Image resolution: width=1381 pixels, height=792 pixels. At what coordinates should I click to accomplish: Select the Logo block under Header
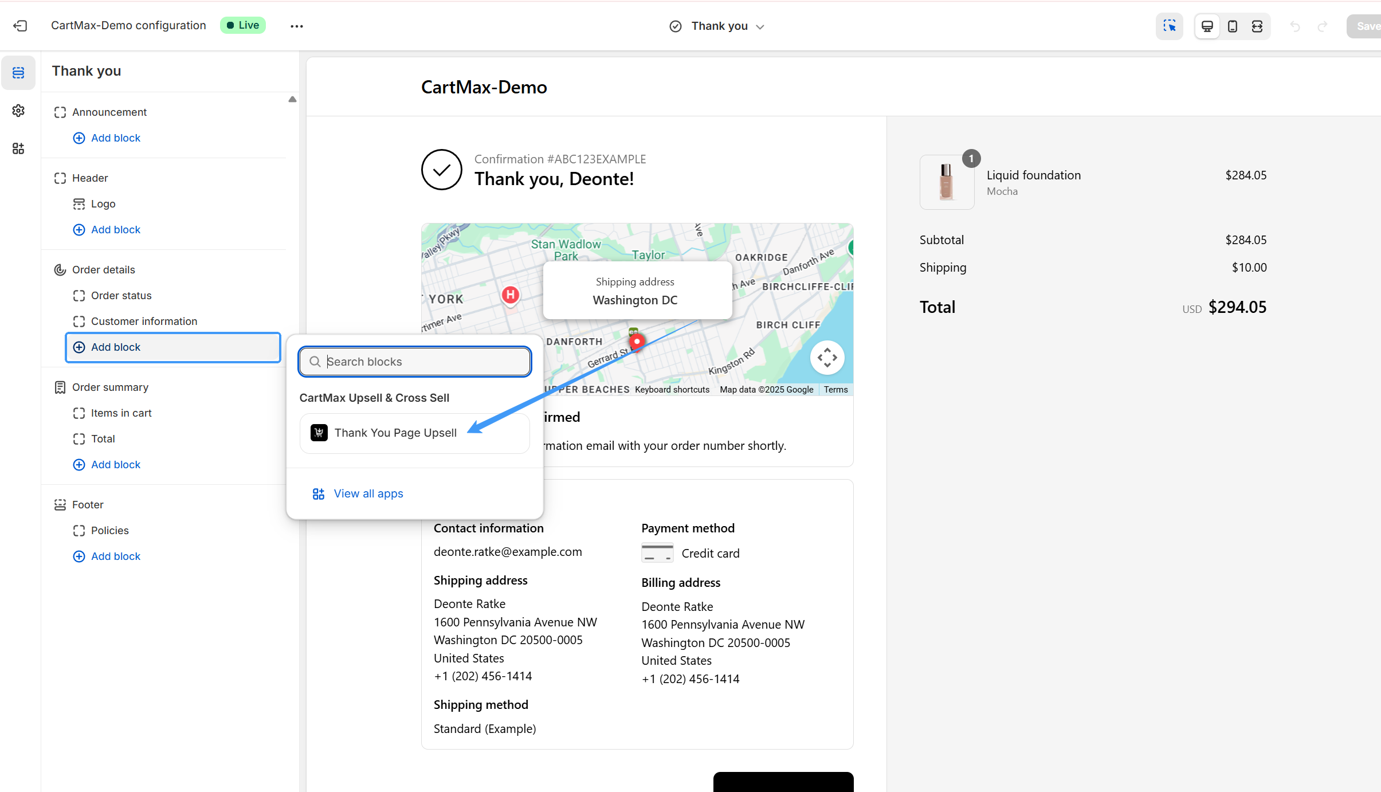pyautogui.click(x=103, y=204)
